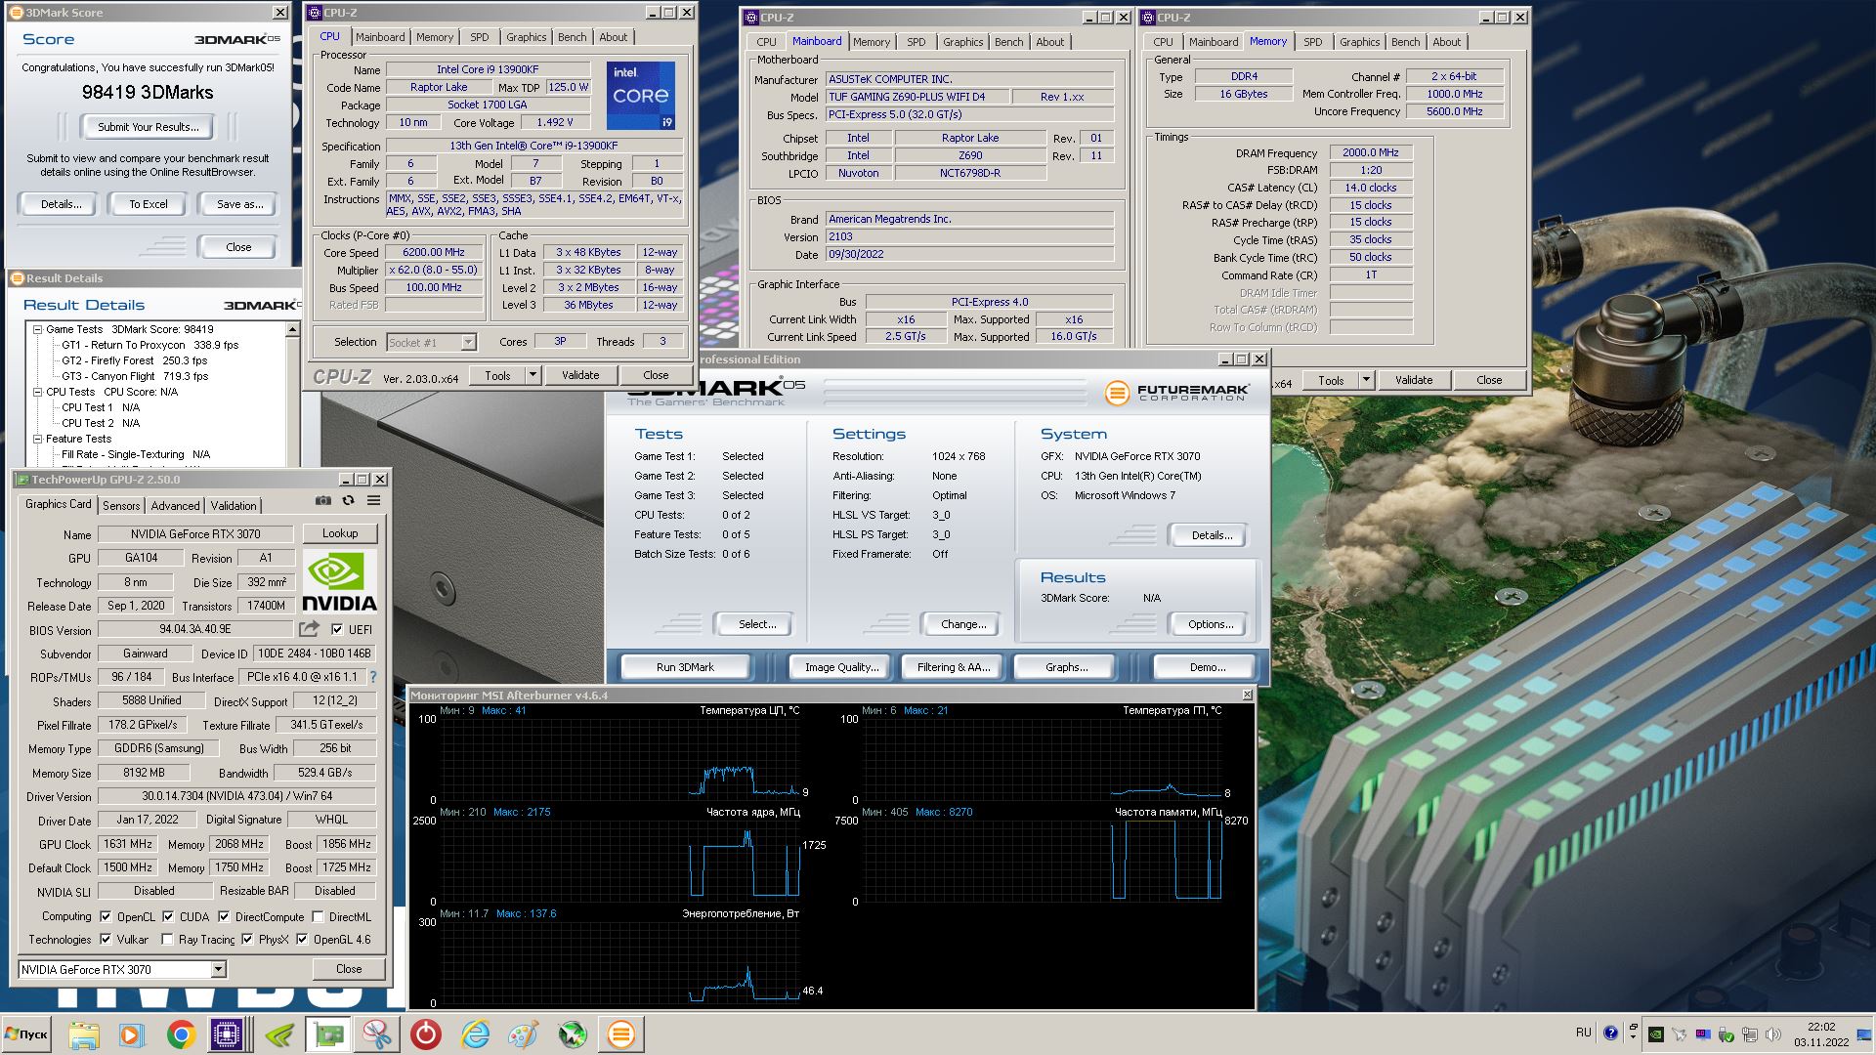Open the Socket #1 selection dropdown
This screenshot has height=1055, width=1876.
click(x=468, y=342)
